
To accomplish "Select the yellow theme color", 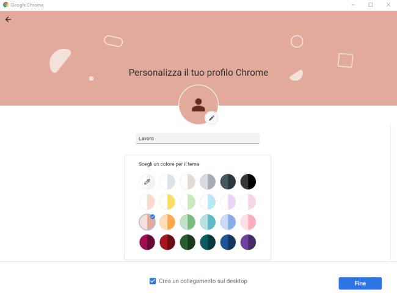I will pyautogui.click(x=167, y=201).
